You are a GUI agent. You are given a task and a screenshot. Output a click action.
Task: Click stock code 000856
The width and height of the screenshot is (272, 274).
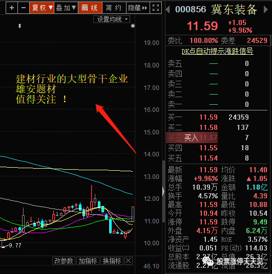(191, 9)
